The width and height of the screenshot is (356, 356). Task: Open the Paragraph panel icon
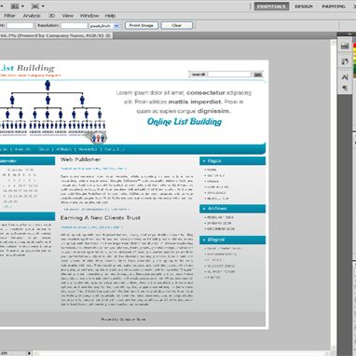click(345, 89)
